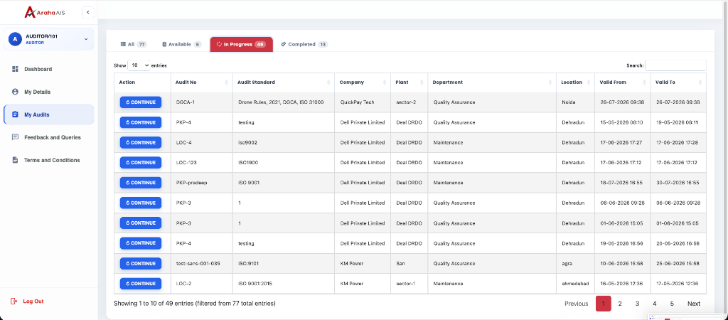Sort table by Audit No column

201,82
